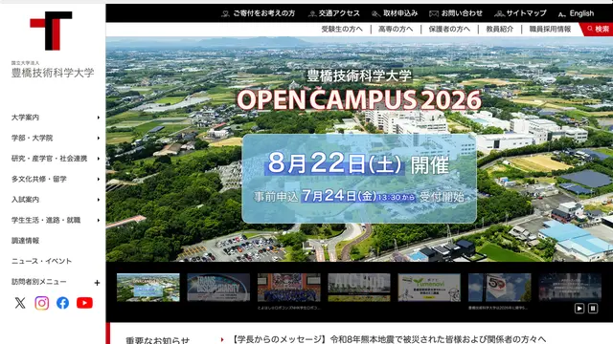Expand the 大学案内 menu arrow

(x=98, y=118)
